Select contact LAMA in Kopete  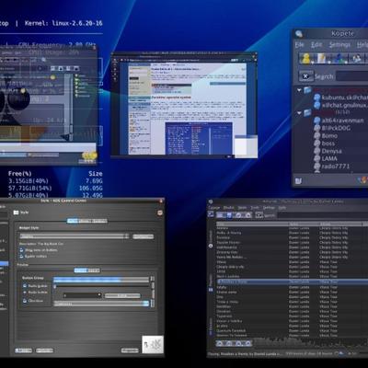[x=326, y=158]
